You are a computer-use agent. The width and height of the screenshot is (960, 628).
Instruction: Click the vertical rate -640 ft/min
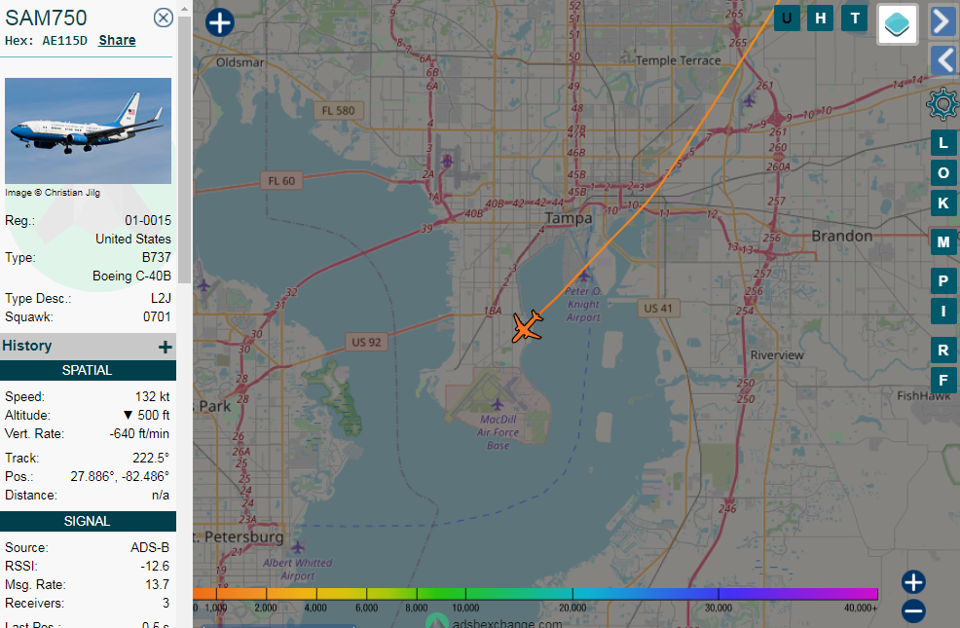[x=139, y=433]
